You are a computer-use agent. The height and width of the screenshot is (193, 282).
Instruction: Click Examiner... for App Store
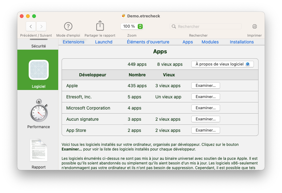[206, 130]
